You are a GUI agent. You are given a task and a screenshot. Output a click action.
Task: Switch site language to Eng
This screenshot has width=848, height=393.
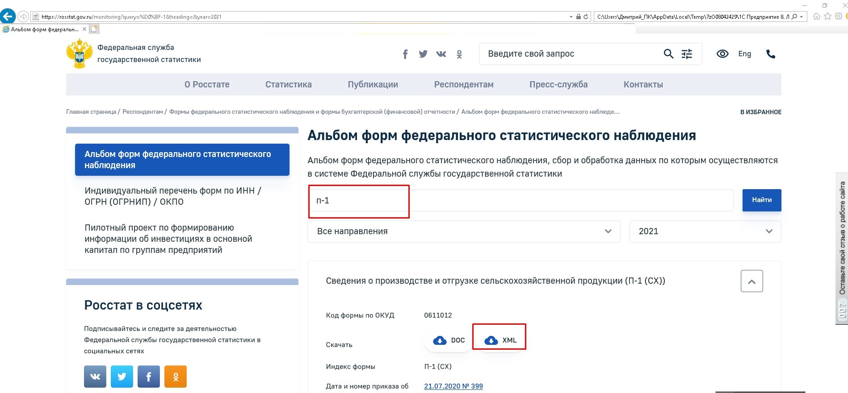[744, 54]
